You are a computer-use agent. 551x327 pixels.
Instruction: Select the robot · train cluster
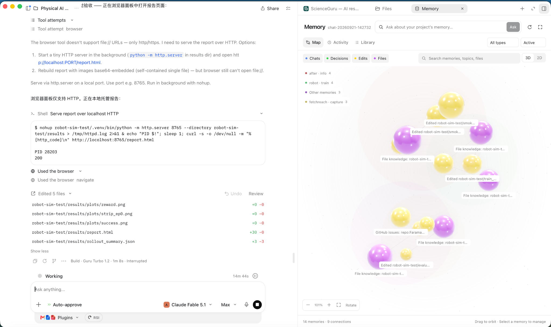(x=319, y=83)
